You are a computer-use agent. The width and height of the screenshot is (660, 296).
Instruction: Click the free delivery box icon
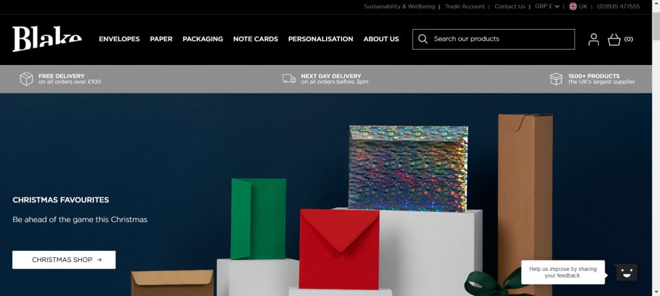pyautogui.click(x=26, y=79)
